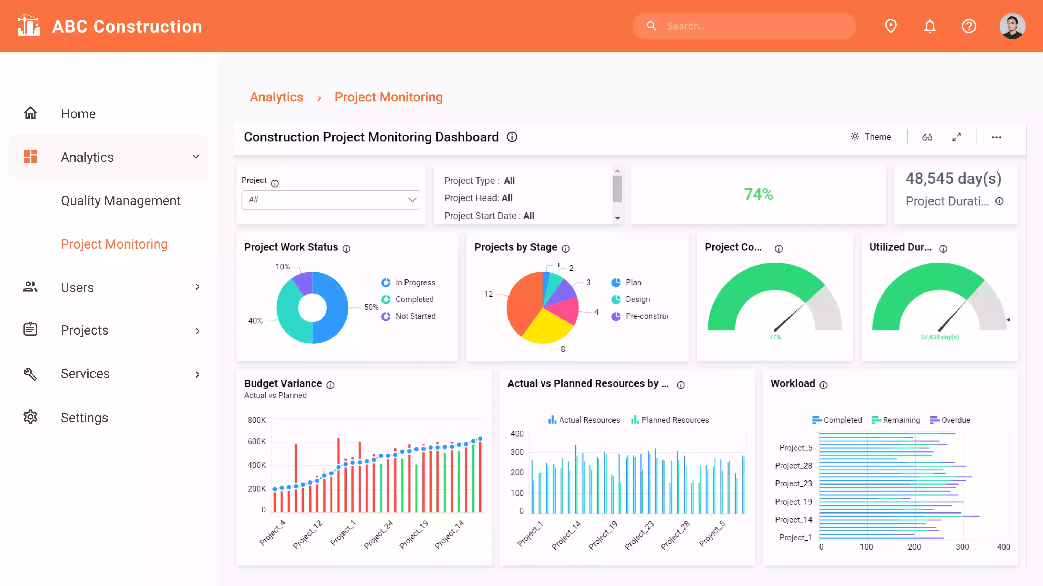Click the Utilized Dur... info icon
Viewport: 1043px width, 586px height.
click(x=943, y=248)
